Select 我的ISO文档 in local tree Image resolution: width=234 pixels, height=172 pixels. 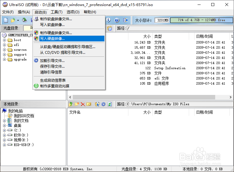coord(24,116)
